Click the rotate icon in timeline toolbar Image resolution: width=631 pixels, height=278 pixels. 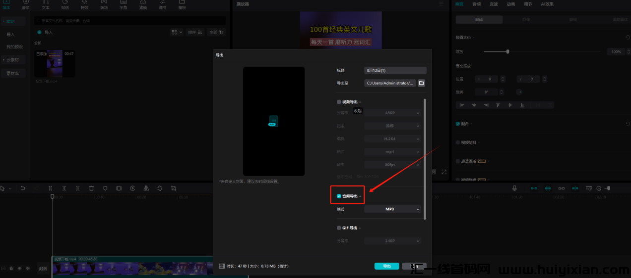[160, 188]
